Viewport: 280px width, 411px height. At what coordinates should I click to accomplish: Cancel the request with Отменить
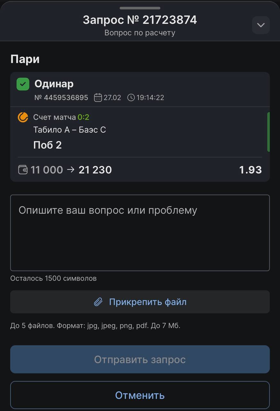coord(140,395)
